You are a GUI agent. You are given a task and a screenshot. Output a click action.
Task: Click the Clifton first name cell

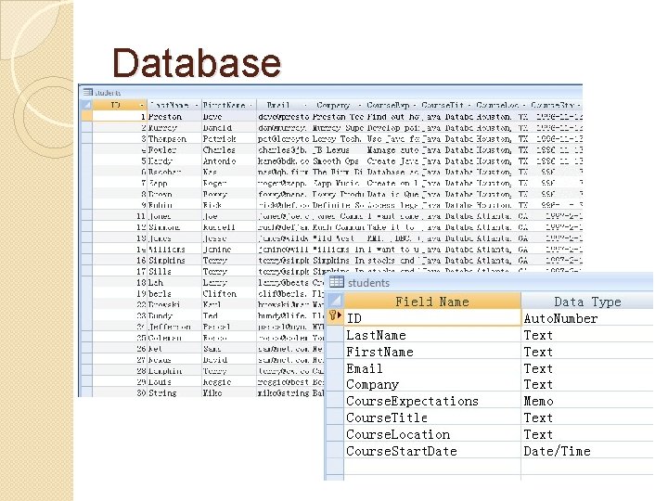pyautogui.click(x=229, y=293)
